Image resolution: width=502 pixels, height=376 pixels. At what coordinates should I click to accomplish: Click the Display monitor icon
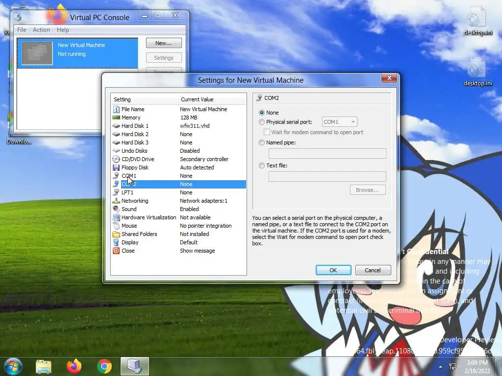click(x=116, y=242)
